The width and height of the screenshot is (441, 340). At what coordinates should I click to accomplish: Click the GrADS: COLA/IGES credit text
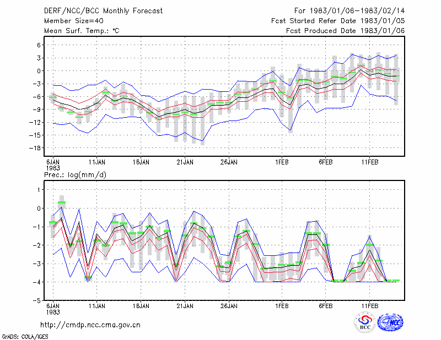pyautogui.click(x=25, y=337)
